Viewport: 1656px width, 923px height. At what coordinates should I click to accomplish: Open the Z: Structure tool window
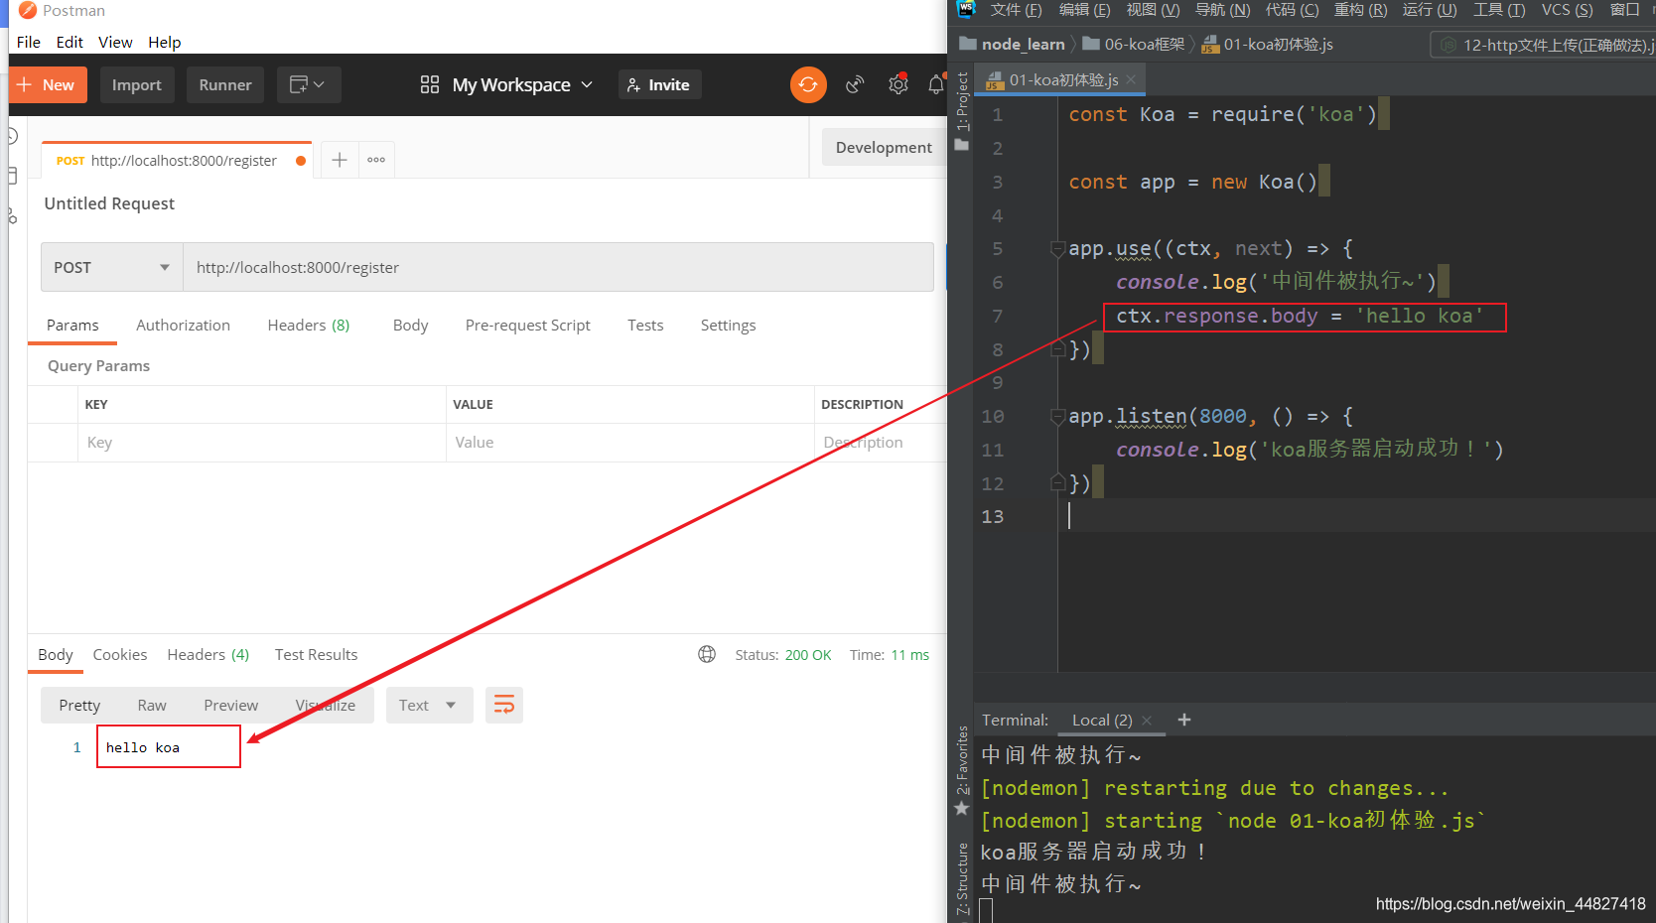click(x=961, y=878)
